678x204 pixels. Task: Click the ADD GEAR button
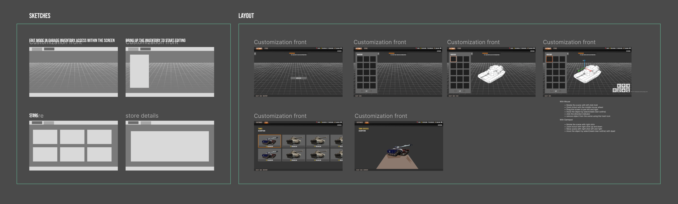click(x=298, y=78)
